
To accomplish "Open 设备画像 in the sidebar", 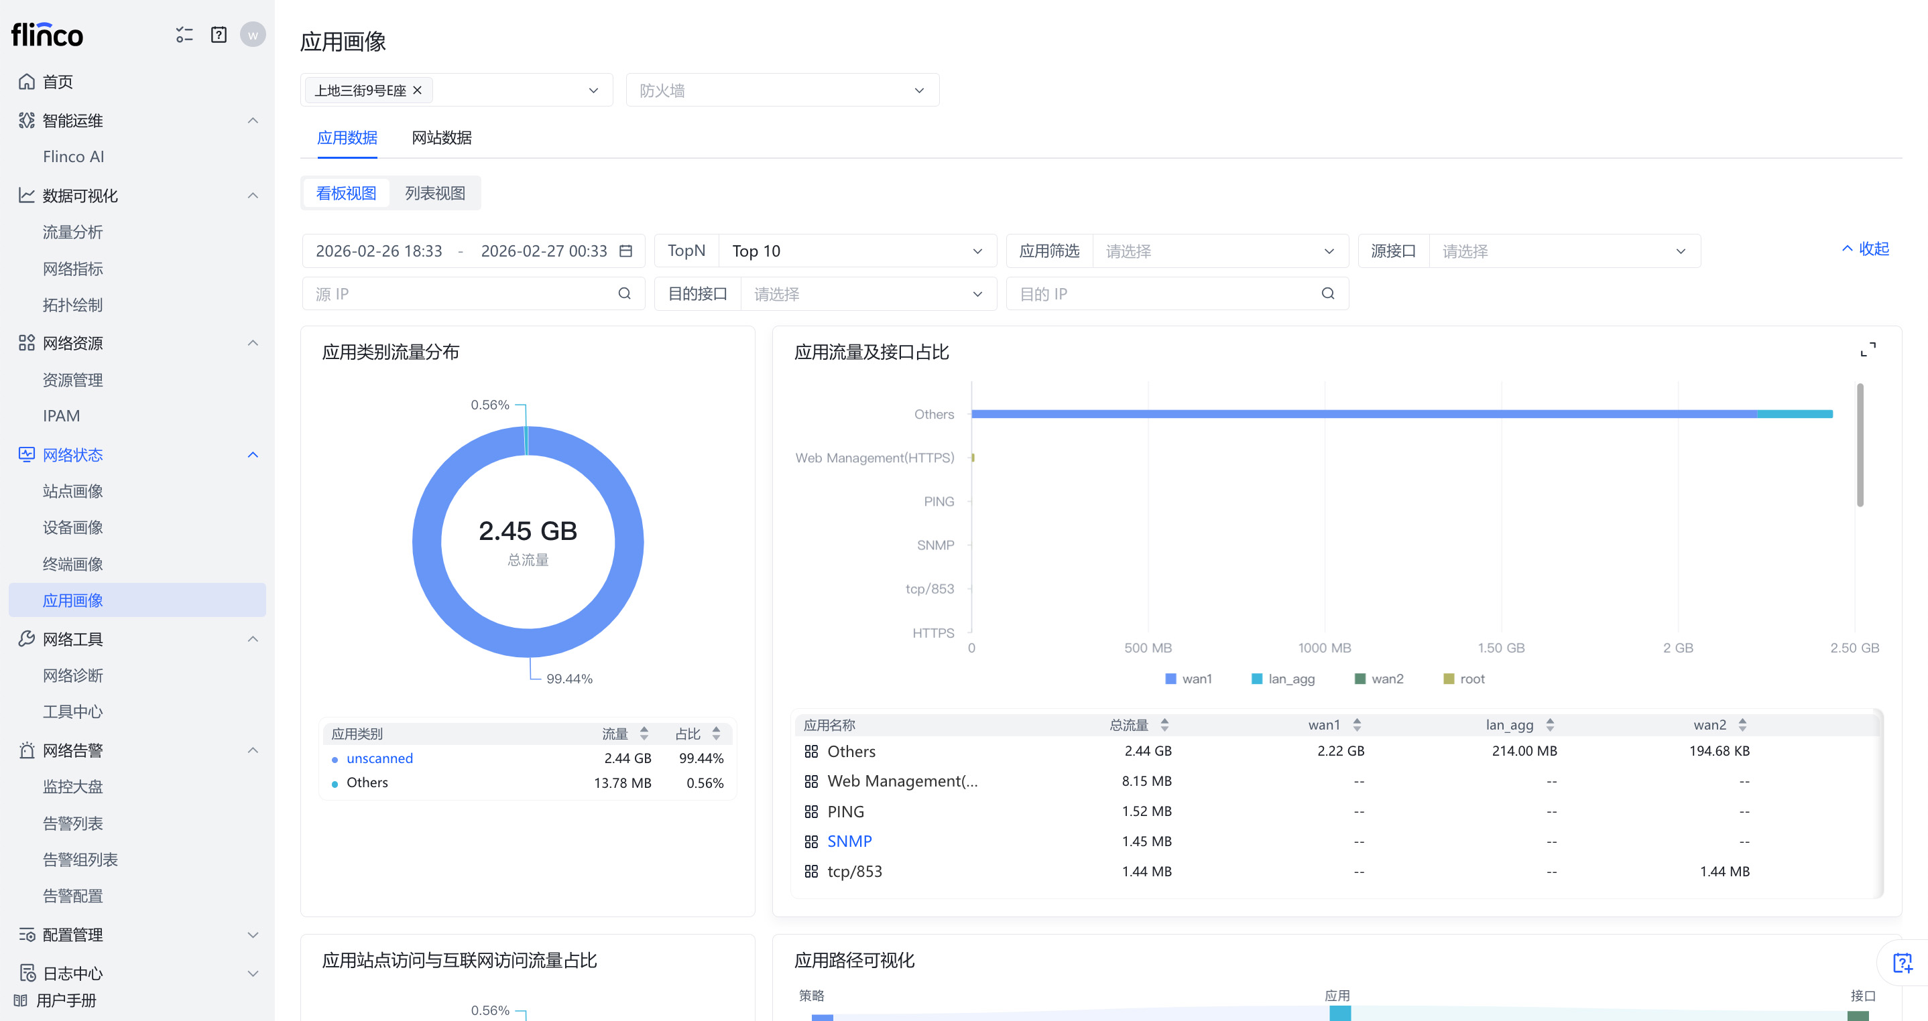I will click(x=72, y=527).
